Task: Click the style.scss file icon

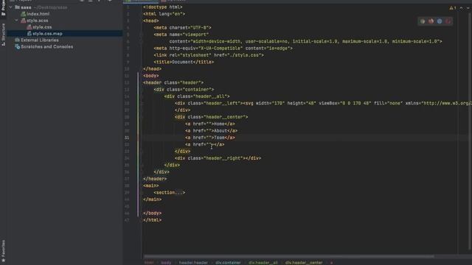Action: coord(23,21)
